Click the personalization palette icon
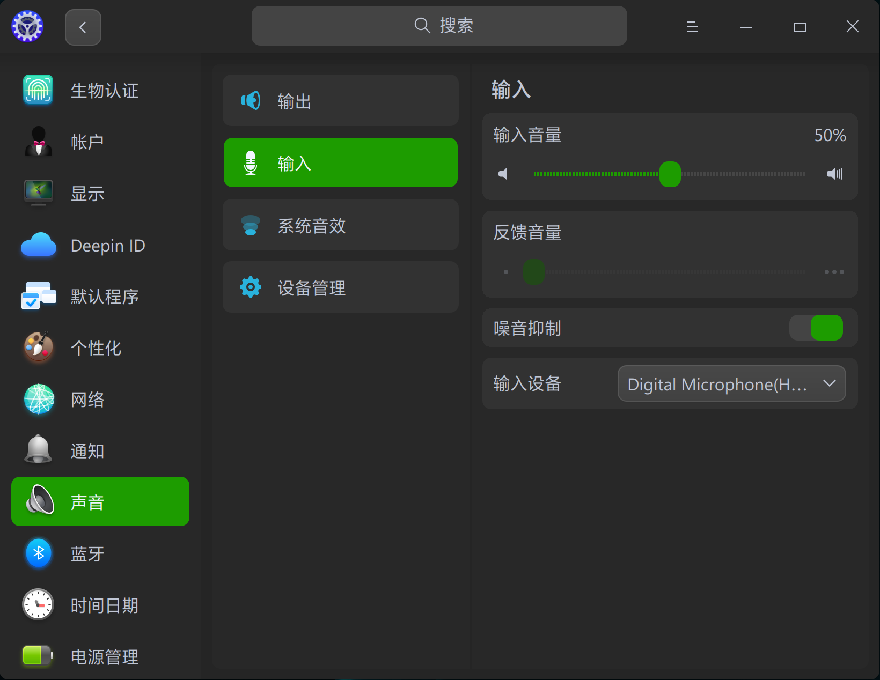Viewport: 880px width, 680px height. [39, 348]
